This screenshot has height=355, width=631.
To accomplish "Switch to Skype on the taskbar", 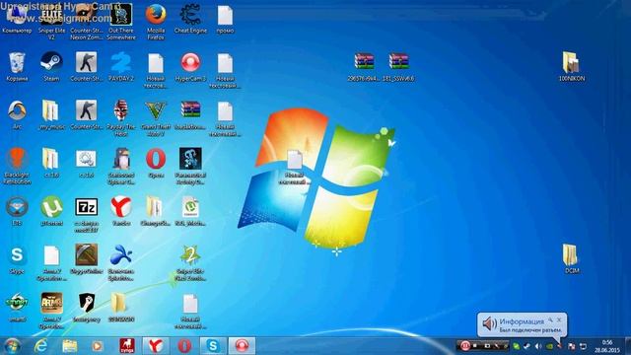I will (213, 346).
